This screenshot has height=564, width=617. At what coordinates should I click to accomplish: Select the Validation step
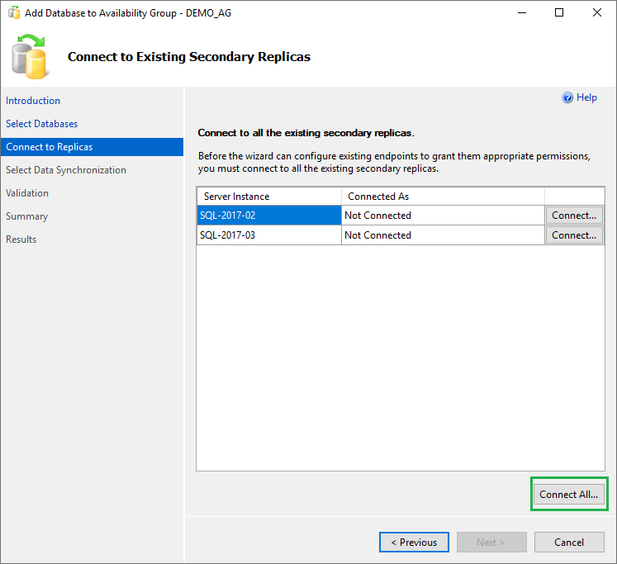coord(27,193)
